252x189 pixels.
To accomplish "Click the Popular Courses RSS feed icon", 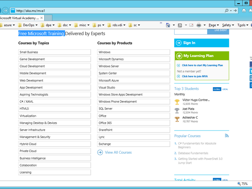I will (226, 136).
